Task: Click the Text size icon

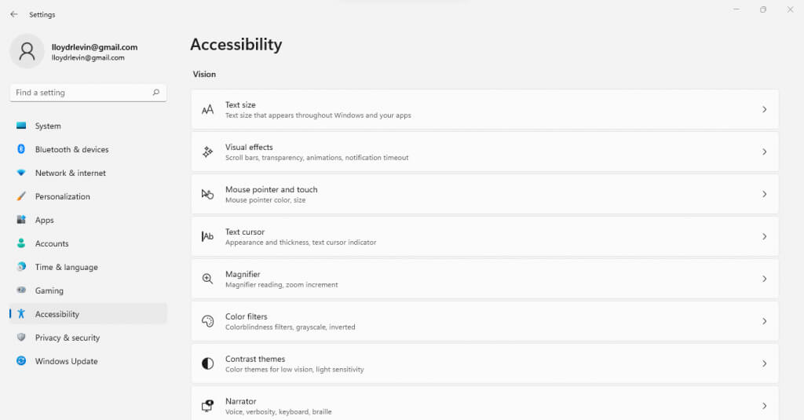Action: tap(207, 110)
